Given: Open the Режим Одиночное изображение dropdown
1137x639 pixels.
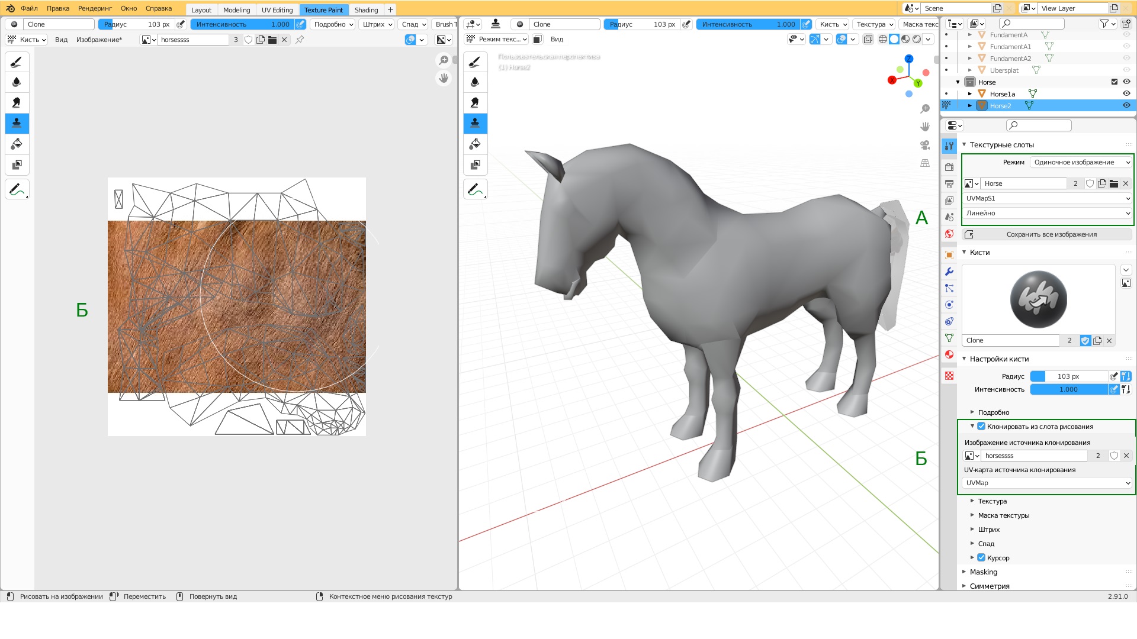Looking at the screenshot, I should point(1081,162).
